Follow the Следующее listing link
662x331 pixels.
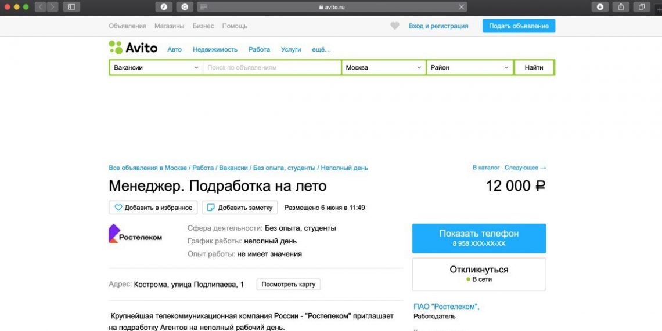[x=525, y=168]
